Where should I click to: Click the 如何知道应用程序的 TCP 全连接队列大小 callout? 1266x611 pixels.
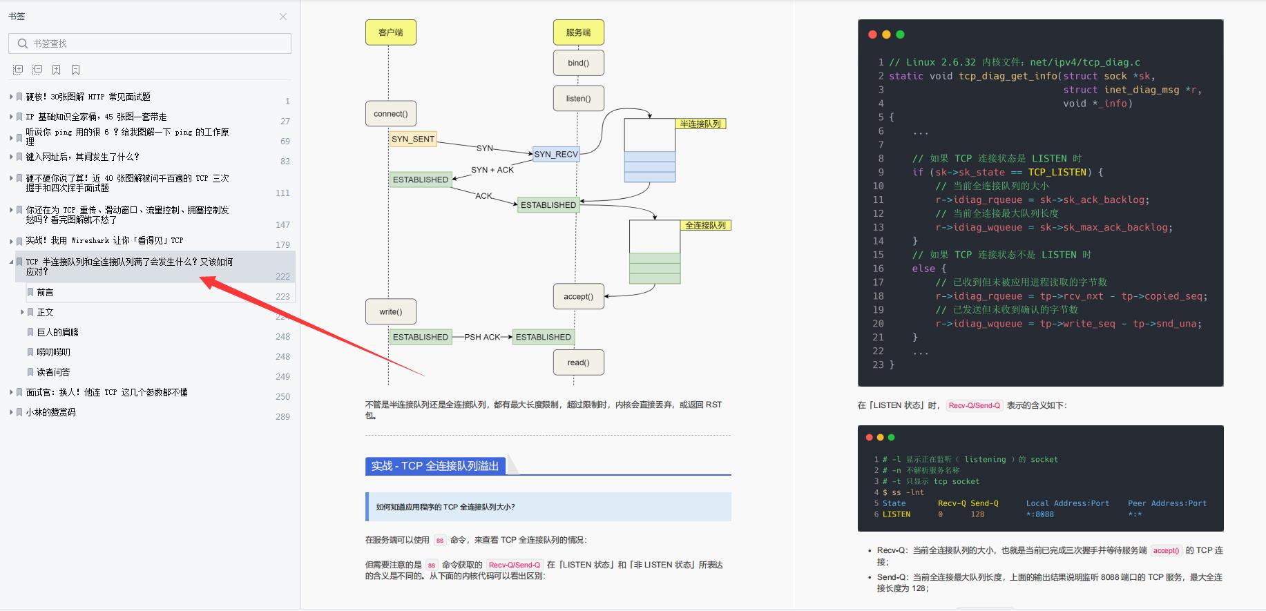548,507
